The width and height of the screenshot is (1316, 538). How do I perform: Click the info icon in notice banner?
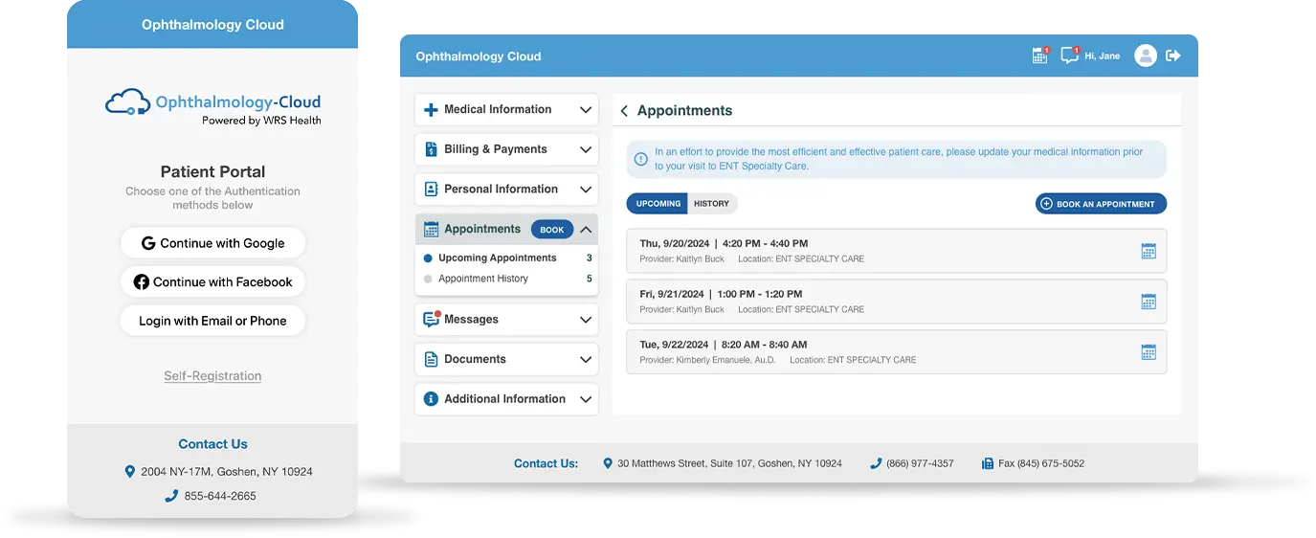[x=641, y=159]
